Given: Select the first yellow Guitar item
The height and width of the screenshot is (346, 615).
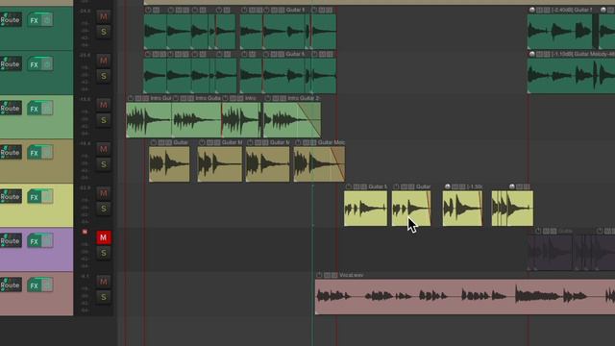Looking at the screenshot, I should 365,209.
